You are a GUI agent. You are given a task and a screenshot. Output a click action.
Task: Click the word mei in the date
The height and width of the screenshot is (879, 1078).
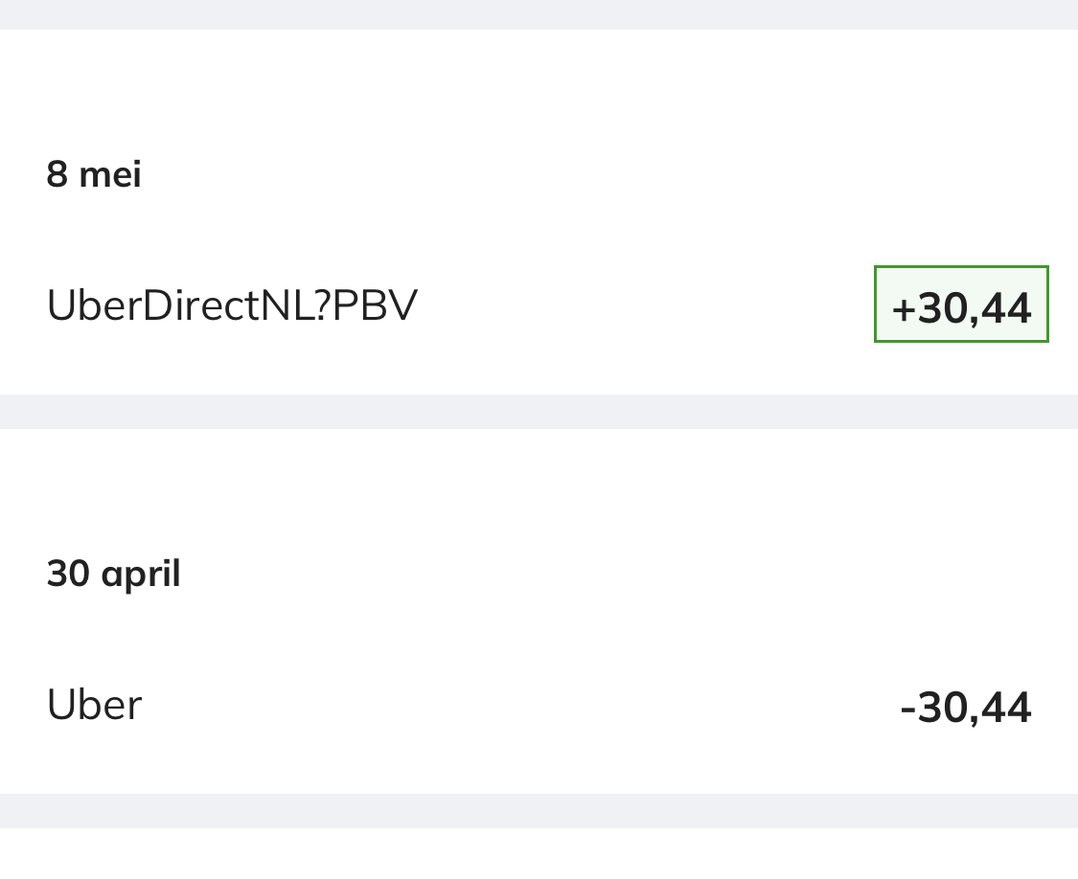pyautogui.click(x=111, y=174)
